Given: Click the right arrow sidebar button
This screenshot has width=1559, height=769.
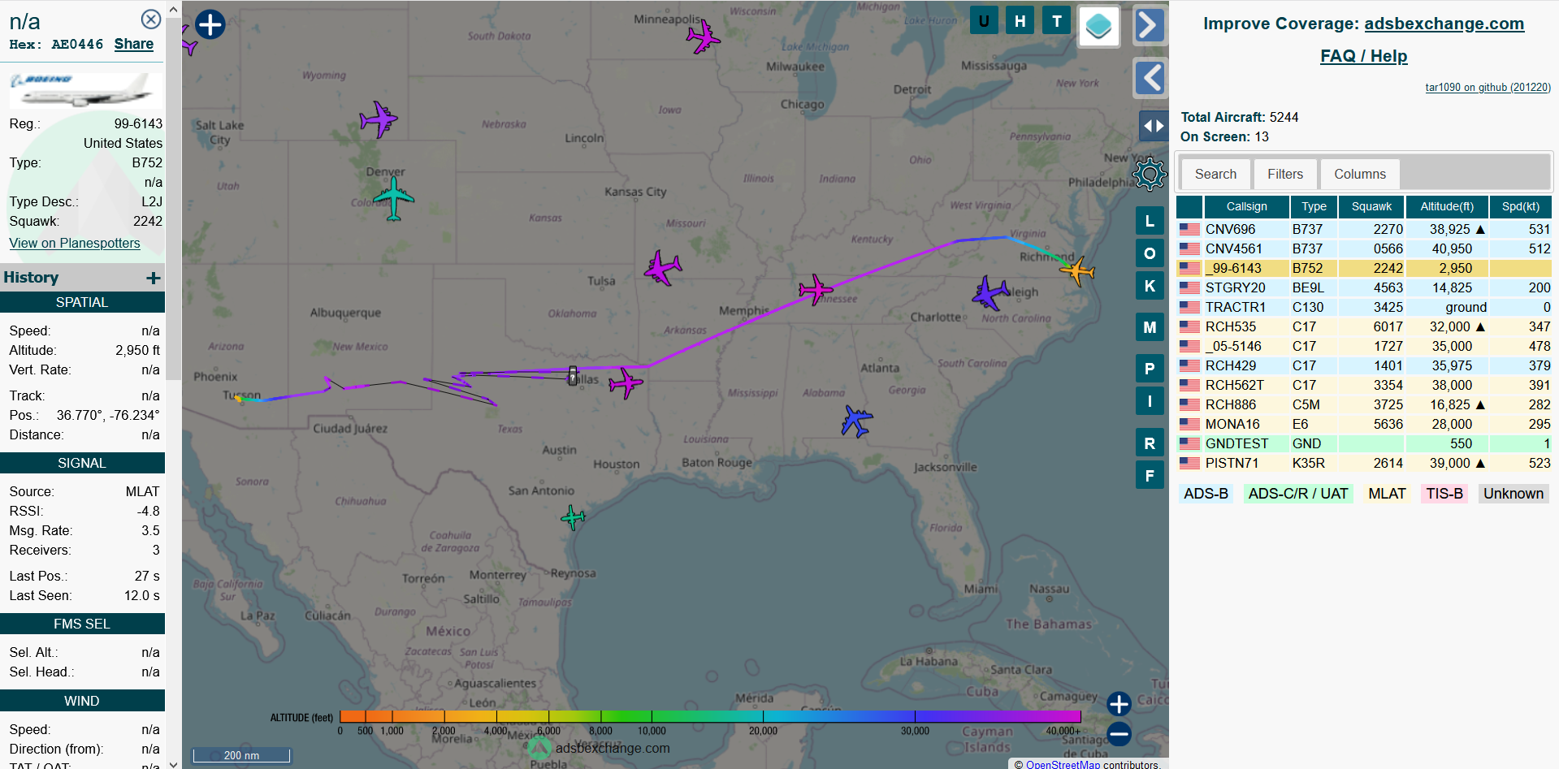Looking at the screenshot, I should coord(1150,25).
